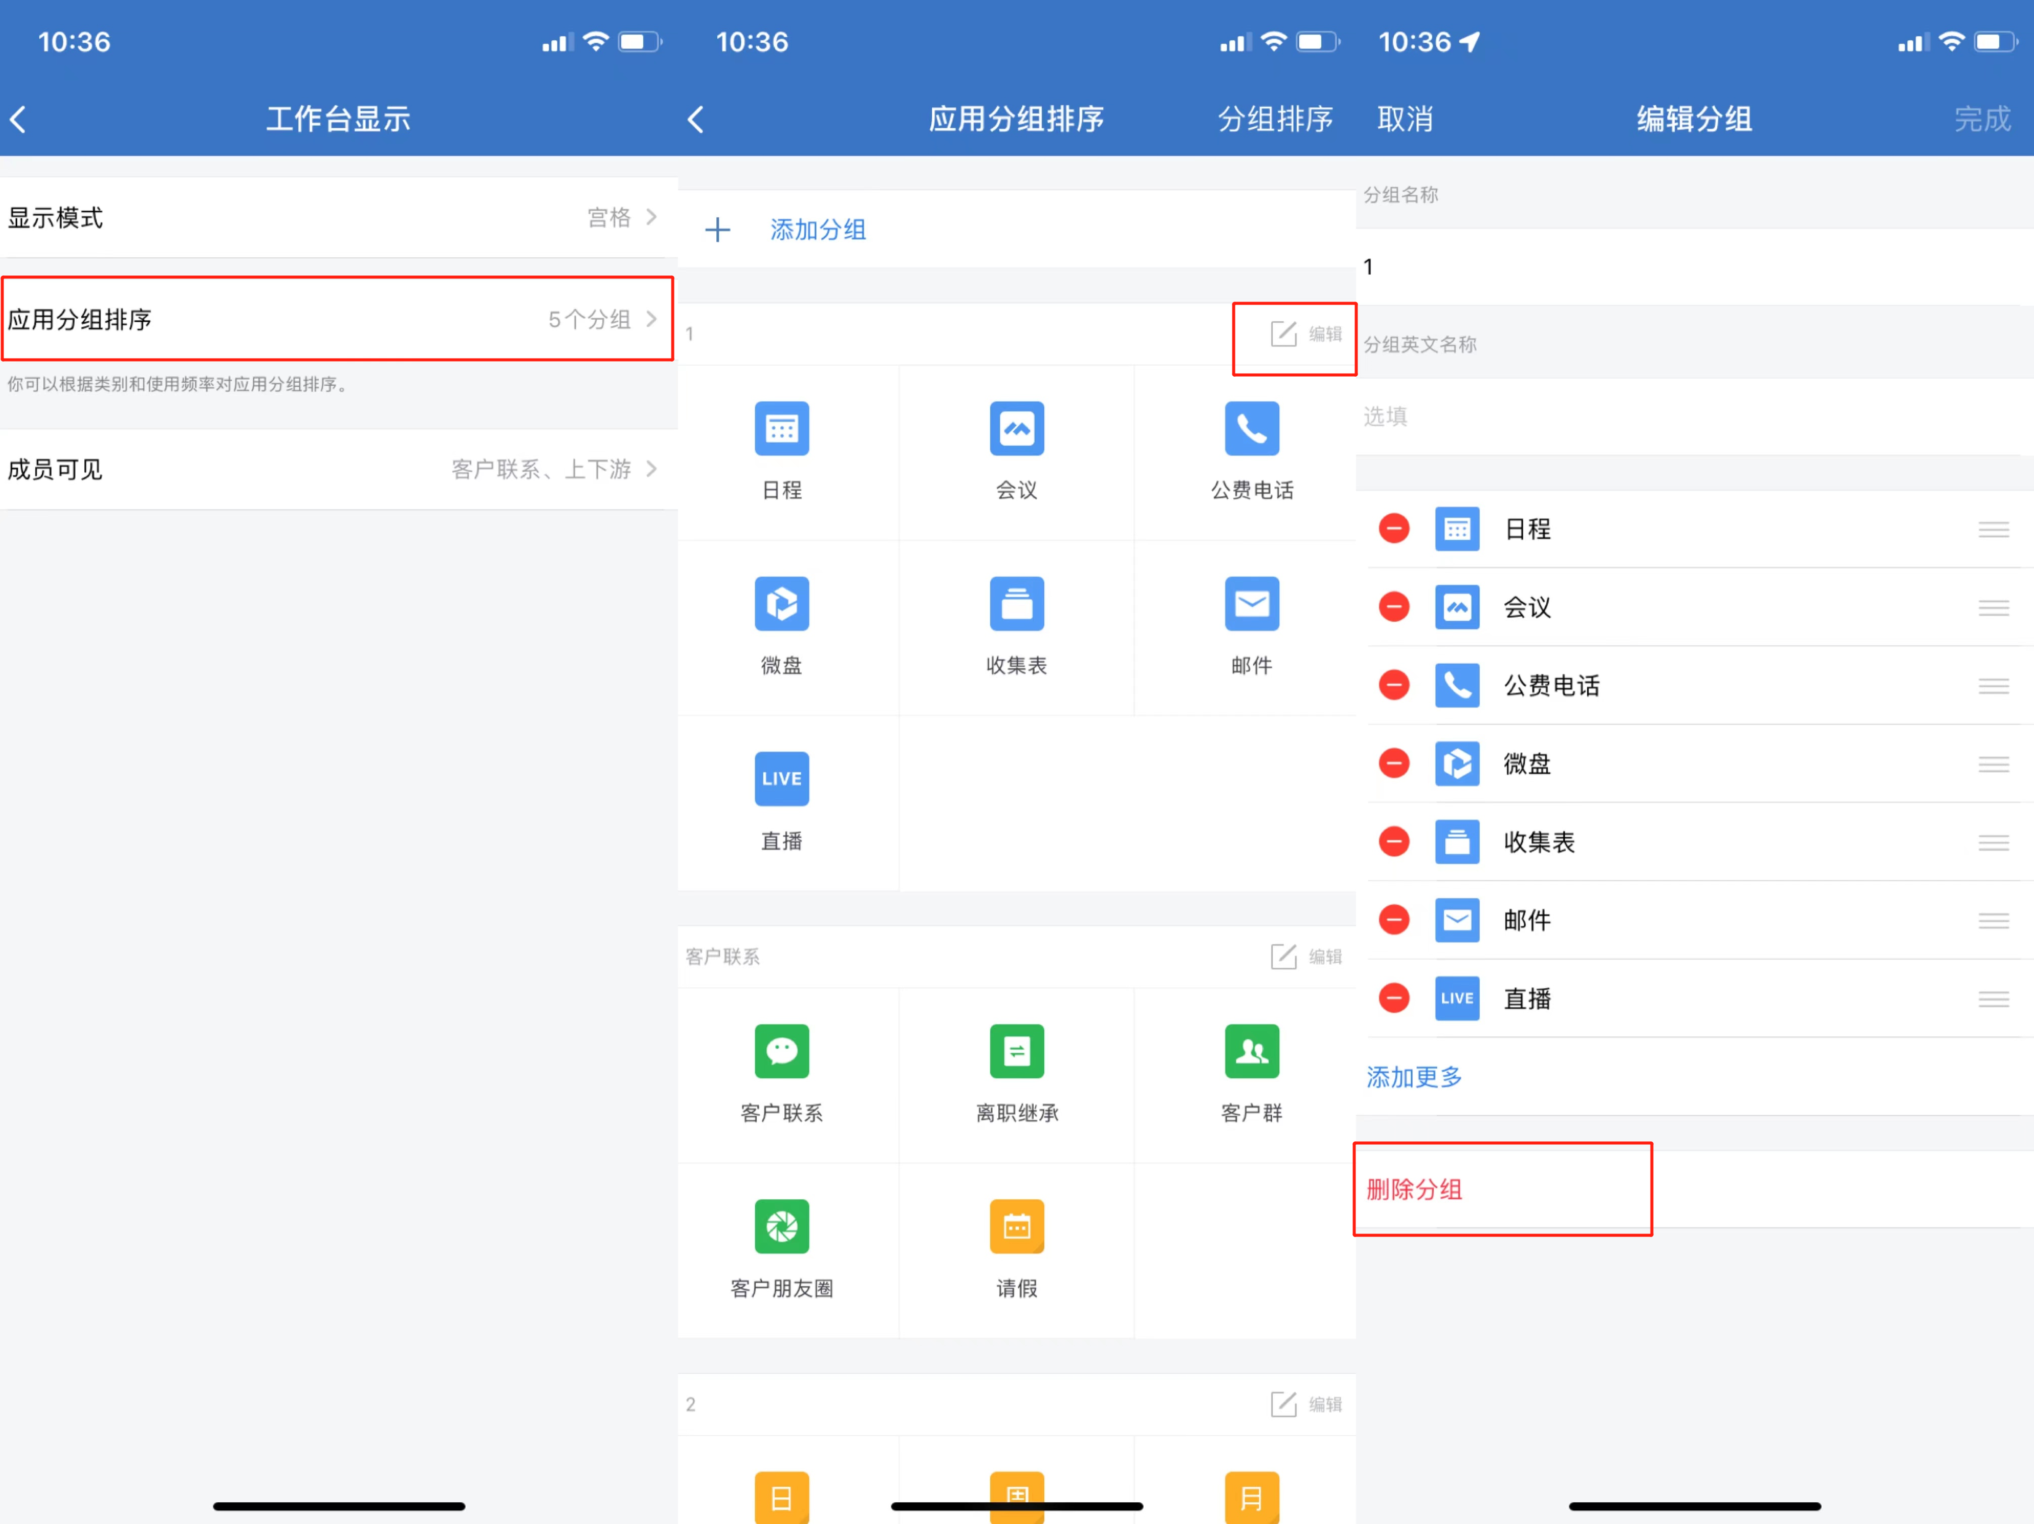Go back from the 应用分组排序 screen
Screen dimensions: 2034x1524
[x=696, y=119]
